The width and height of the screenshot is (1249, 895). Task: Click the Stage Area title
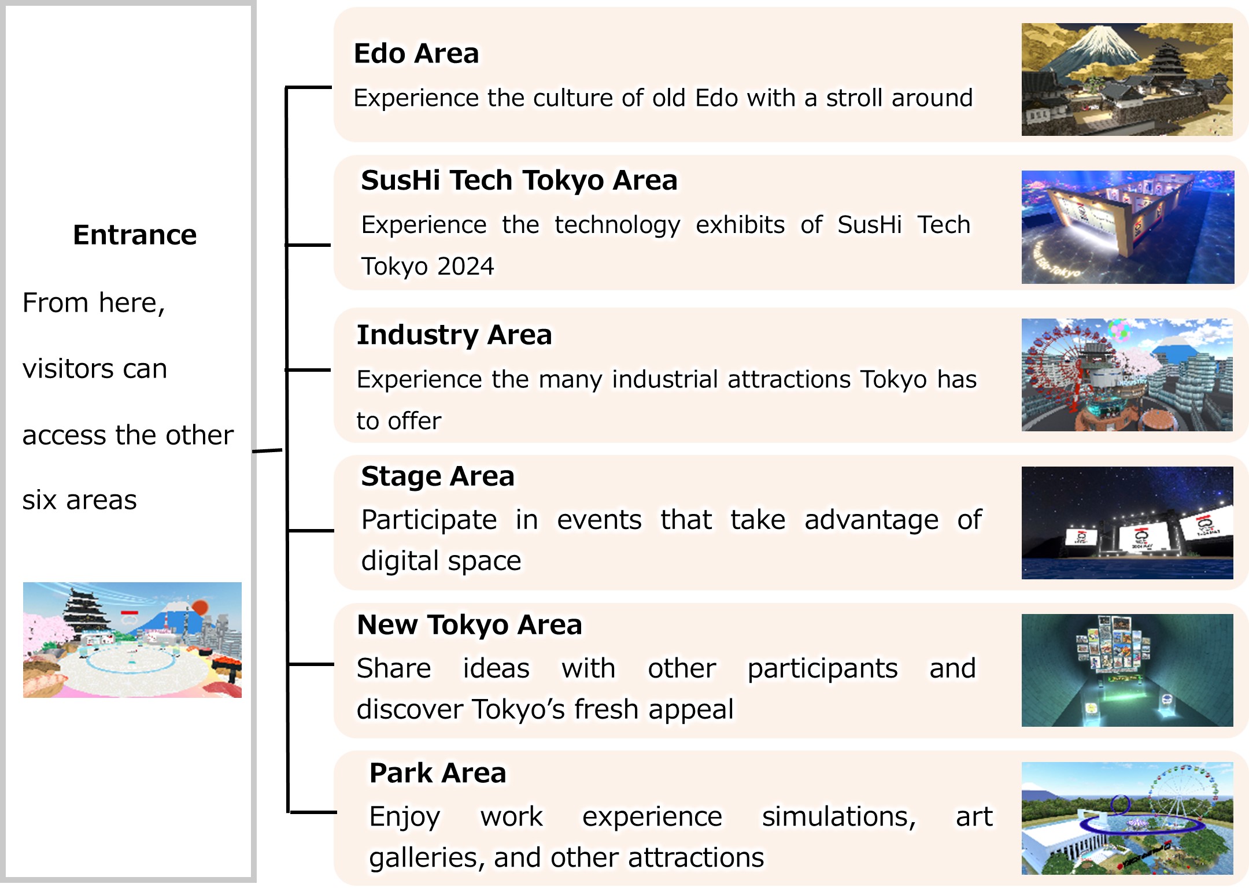pyautogui.click(x=437, y=476)
